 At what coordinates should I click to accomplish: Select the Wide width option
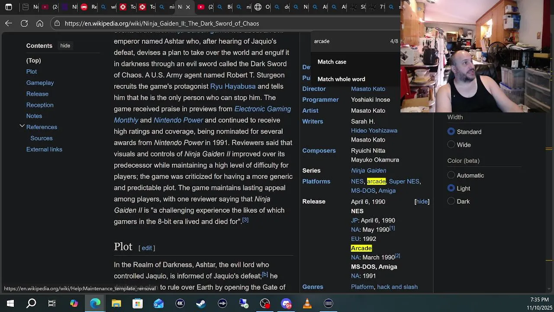[x=451, y=145]
